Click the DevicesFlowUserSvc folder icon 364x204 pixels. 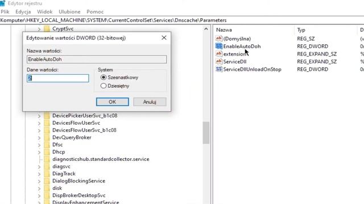(47, 123)
